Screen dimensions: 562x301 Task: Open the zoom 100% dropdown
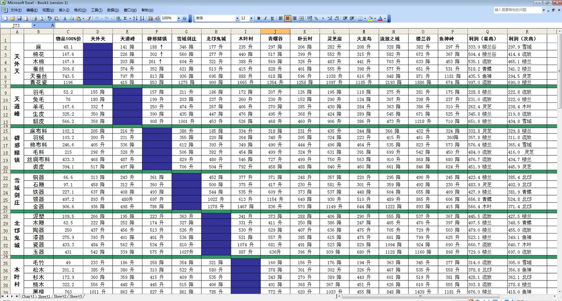179,18
